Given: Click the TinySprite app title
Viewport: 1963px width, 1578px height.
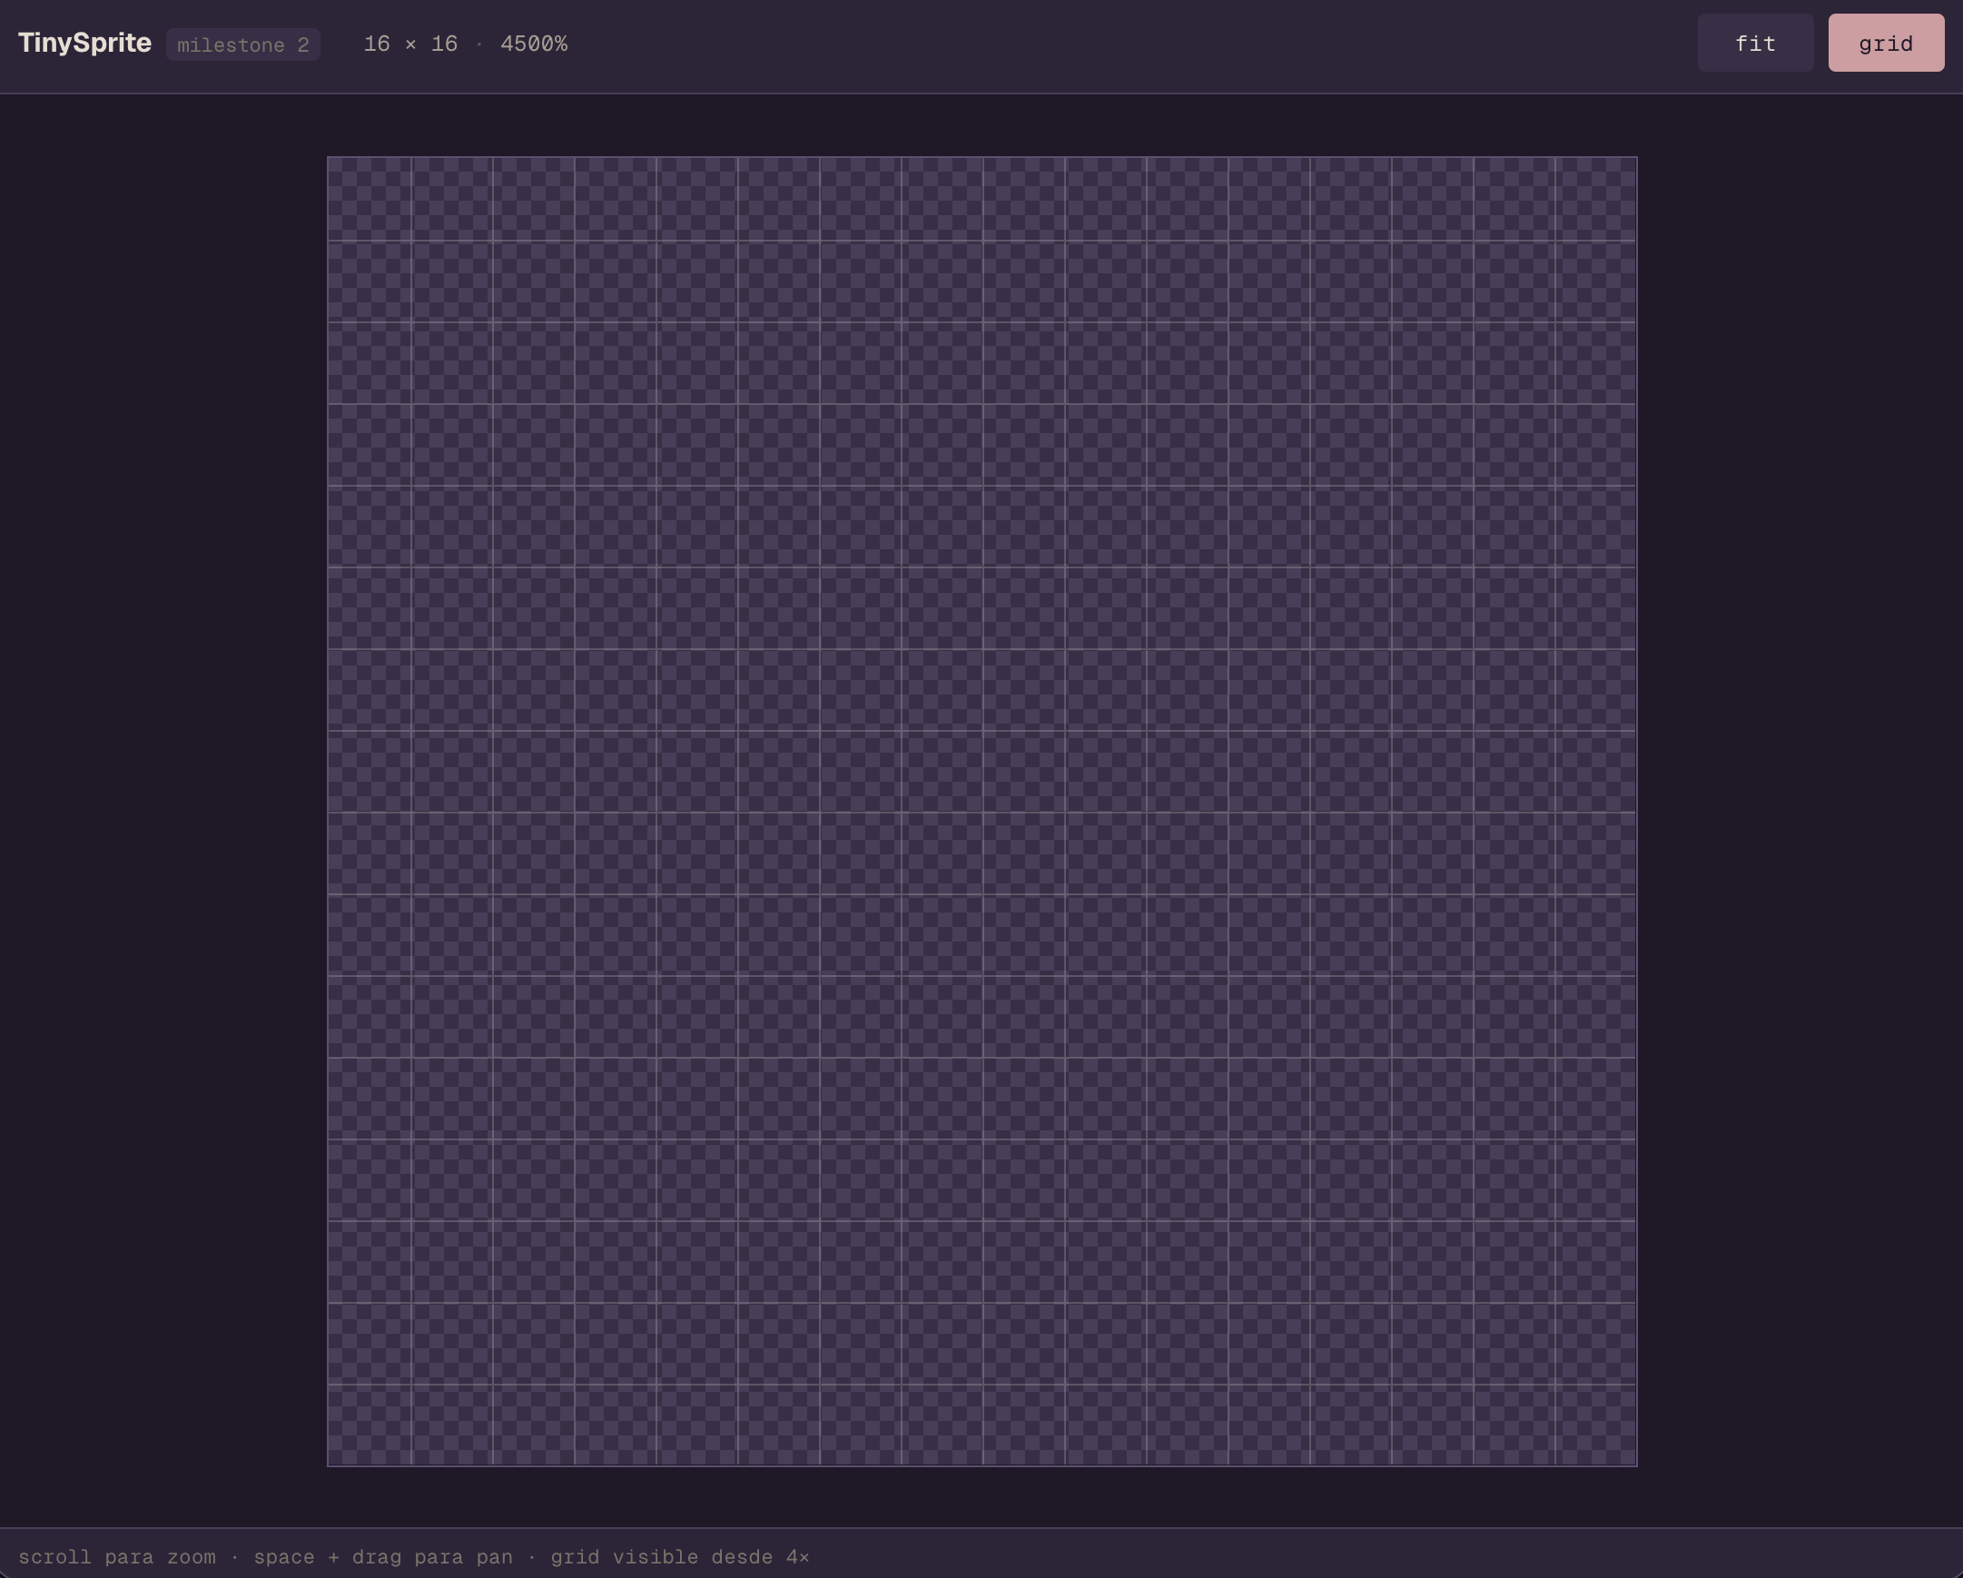Looking at the screenshot, I should [x=84, y=43].
